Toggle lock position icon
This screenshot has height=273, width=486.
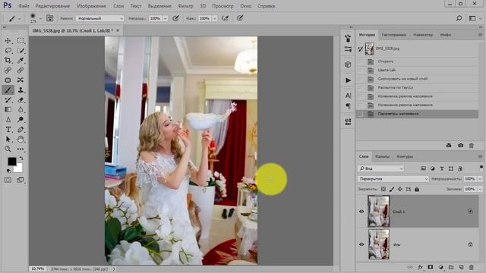click(400, 189)
